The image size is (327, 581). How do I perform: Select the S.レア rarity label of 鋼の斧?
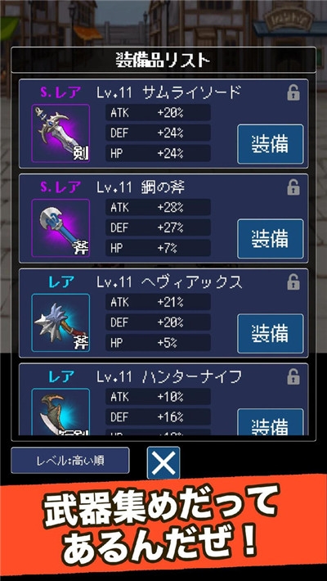point(60,187)
